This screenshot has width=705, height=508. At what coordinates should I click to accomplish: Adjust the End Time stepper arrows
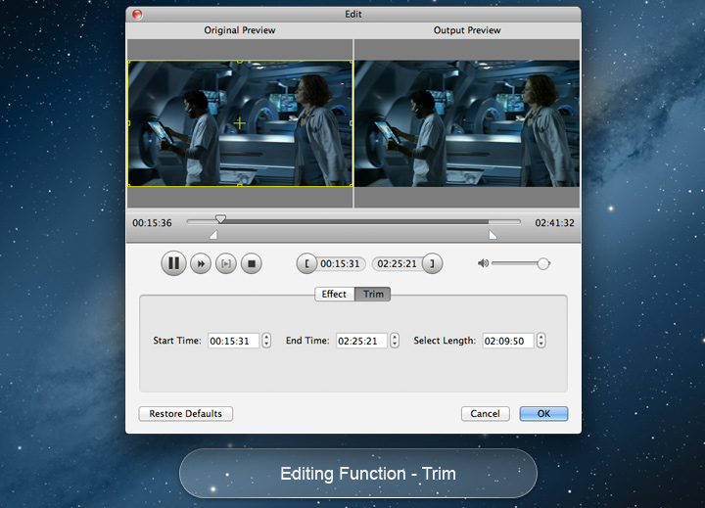click(x=395, y=341)
